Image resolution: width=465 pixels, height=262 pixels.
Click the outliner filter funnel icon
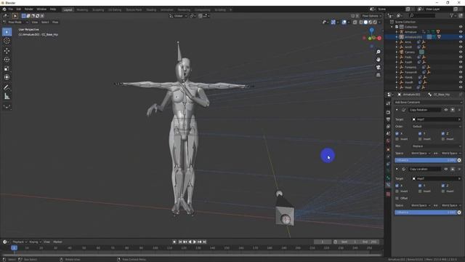pyautogui.click(x=452, y=15)
